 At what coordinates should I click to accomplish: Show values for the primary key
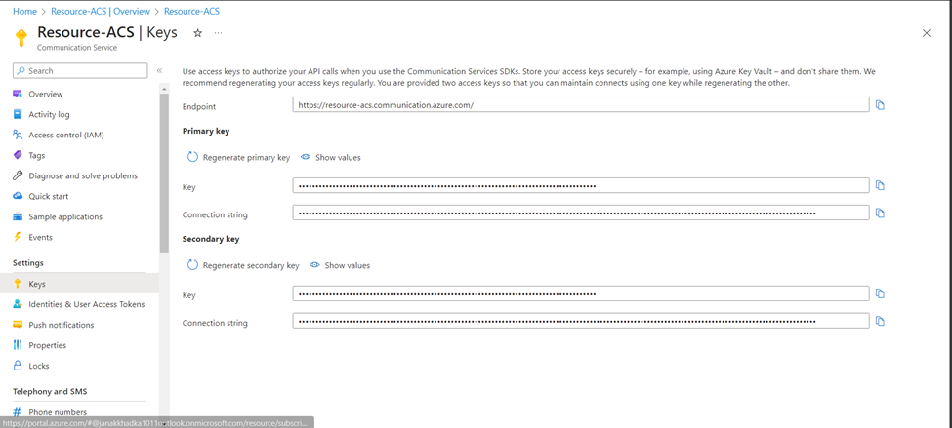point(331,158)
